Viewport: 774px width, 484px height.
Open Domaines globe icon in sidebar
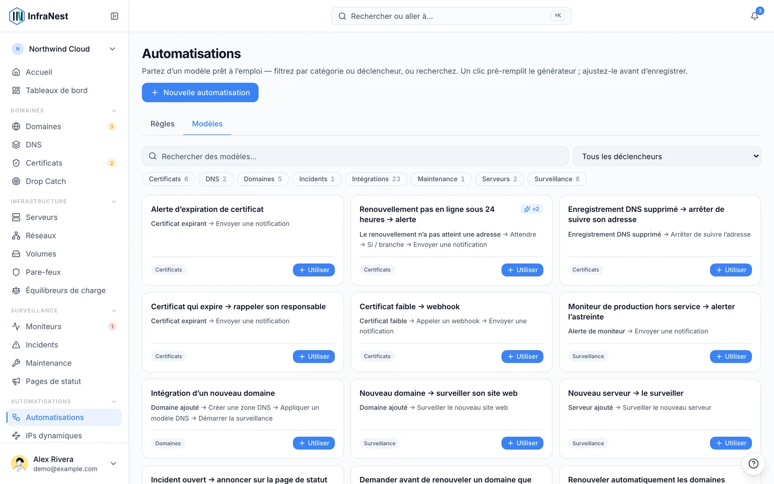[16, 126]
